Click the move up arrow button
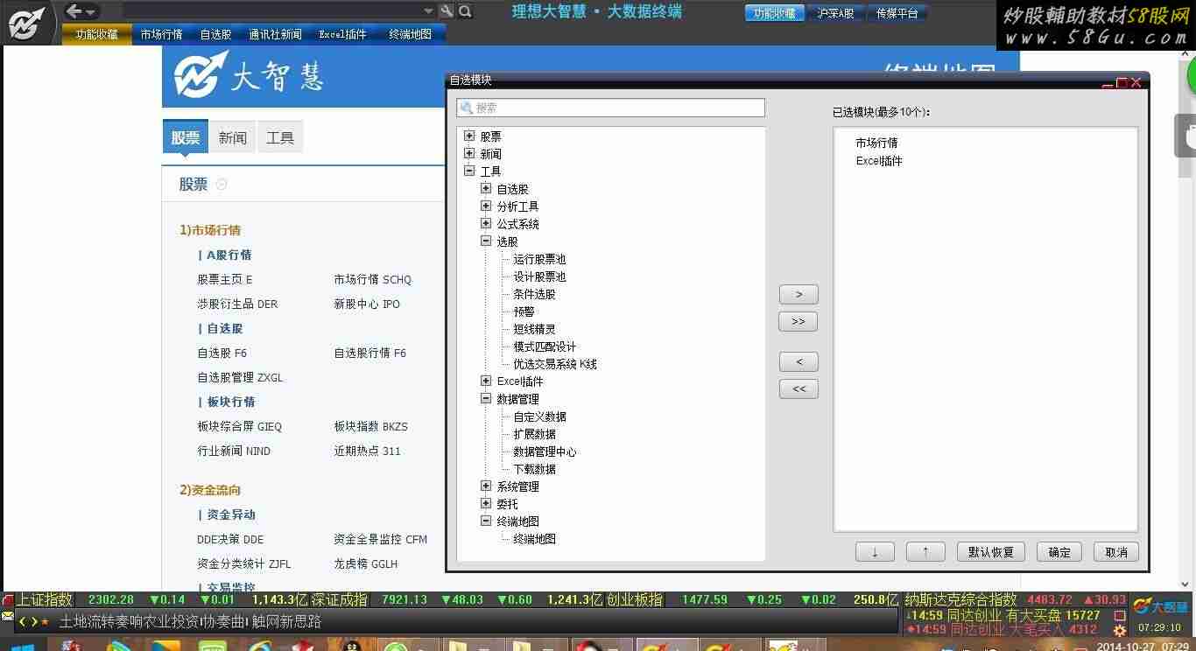 pyautogui.click(x=925, y=552)
